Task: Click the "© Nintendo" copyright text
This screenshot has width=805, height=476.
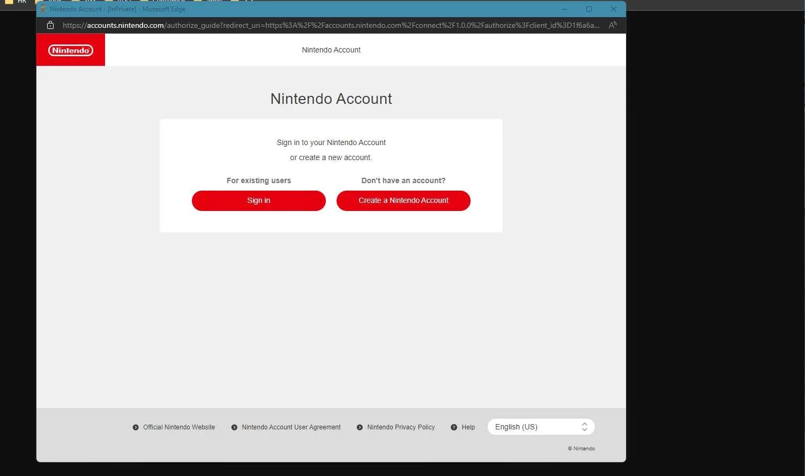Action: 582,449
